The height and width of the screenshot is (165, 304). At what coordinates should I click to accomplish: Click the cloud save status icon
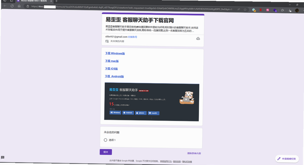point(198,38)
